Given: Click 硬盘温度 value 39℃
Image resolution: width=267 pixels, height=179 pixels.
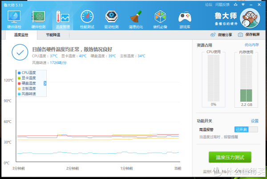Looking at the screenshot, I should click(112, 56).
